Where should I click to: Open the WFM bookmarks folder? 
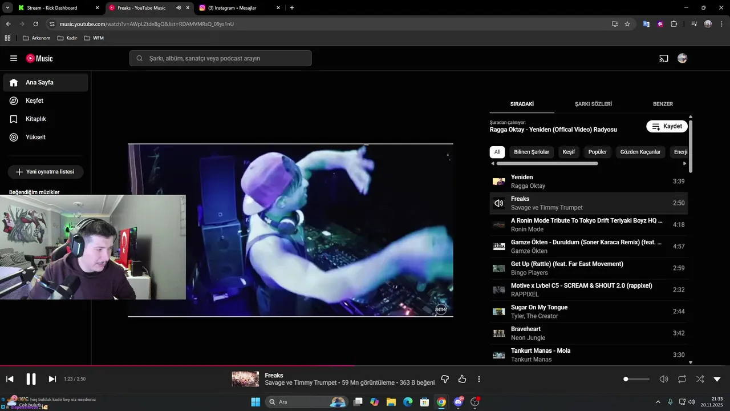coord(94,38)
